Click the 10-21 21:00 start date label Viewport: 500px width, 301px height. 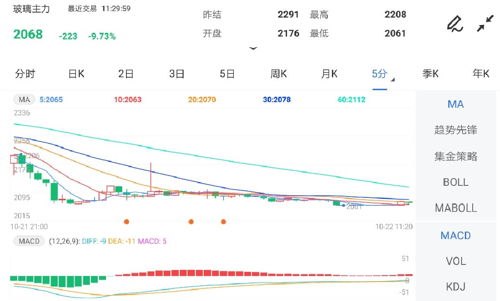pyautogui.click(x=29, y=227)
